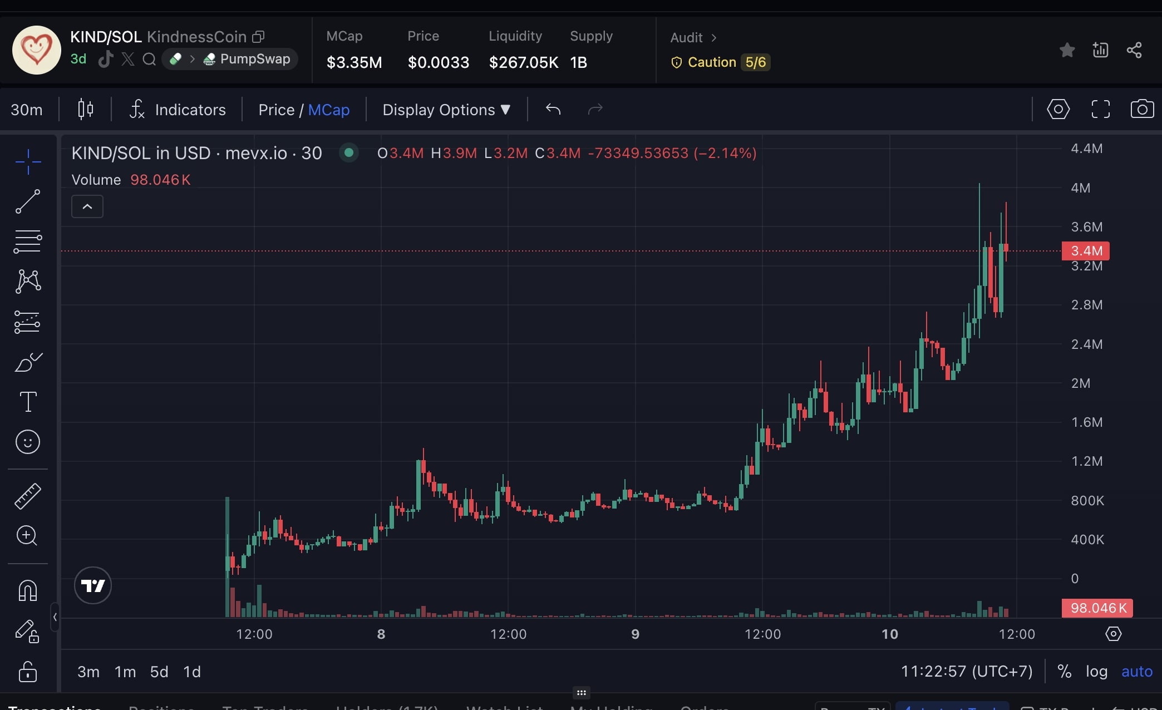Grab the bottom panel resize handle
Image resolution: width=1162 pixels, height=710 pixels.
tap(581, 693)
